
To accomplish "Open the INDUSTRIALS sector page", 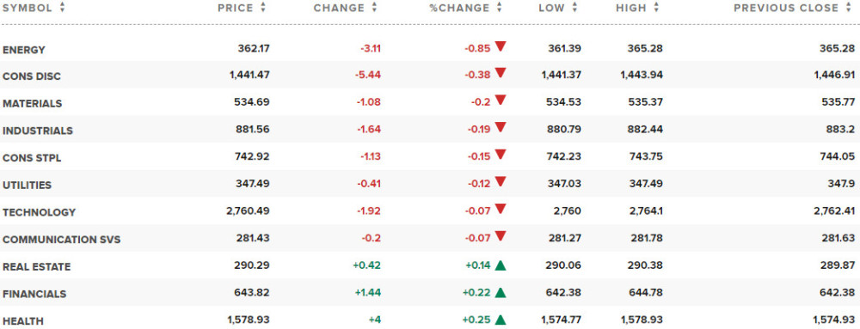I will click(37, 131).
